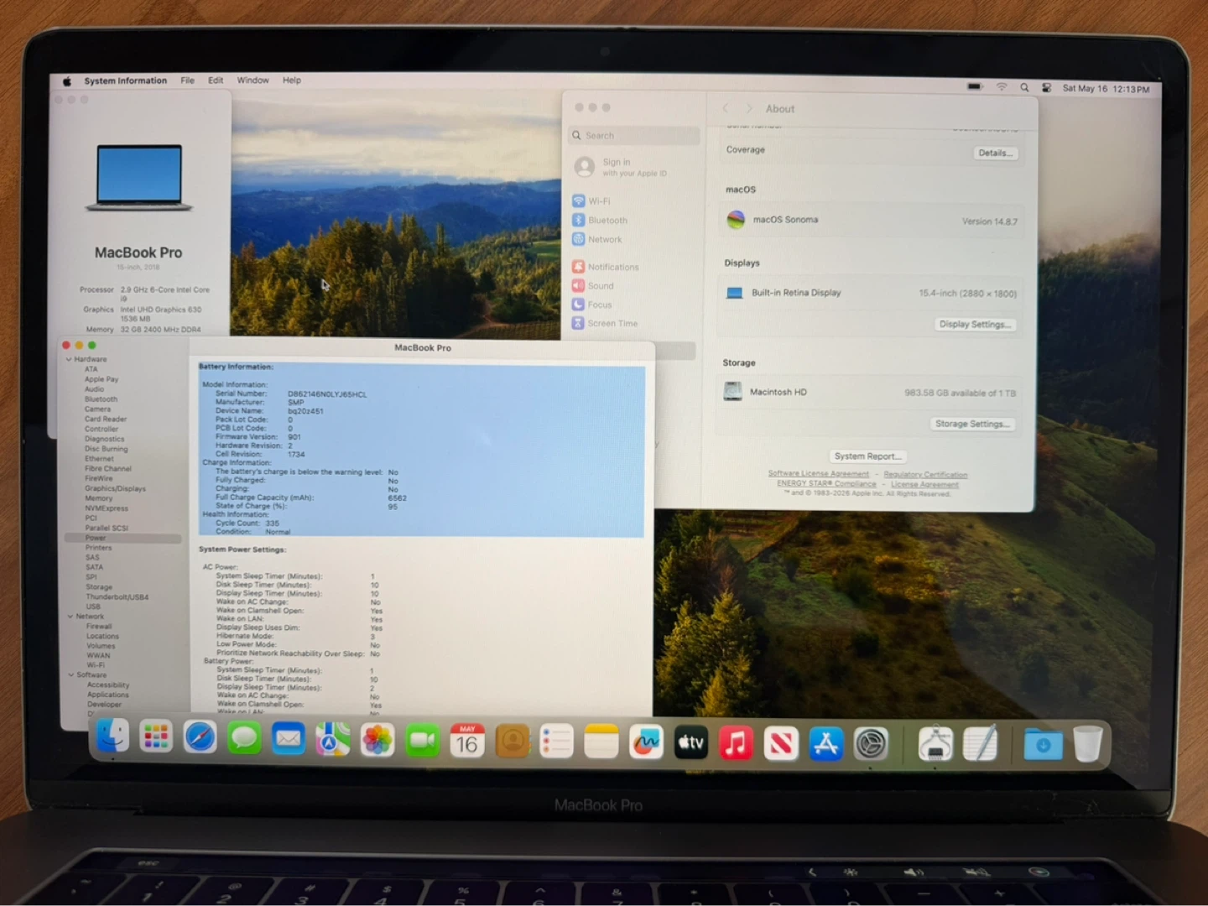Launch FaceTime from the Dock

[x=422, y=741]
